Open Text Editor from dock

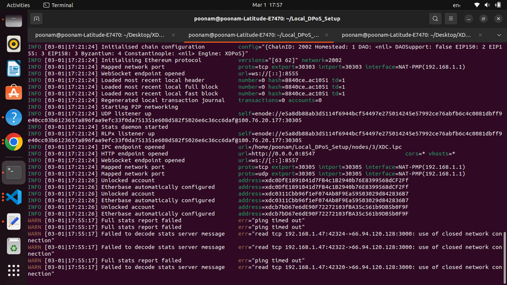pos(14,222)
